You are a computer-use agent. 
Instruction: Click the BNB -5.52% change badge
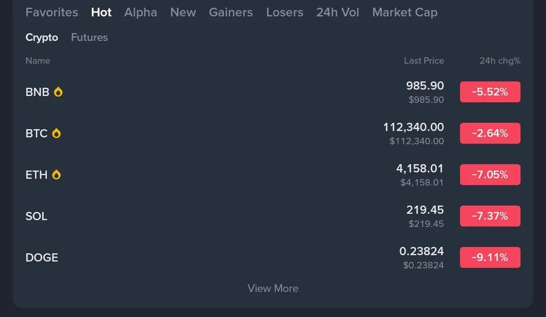coord(490,92)
